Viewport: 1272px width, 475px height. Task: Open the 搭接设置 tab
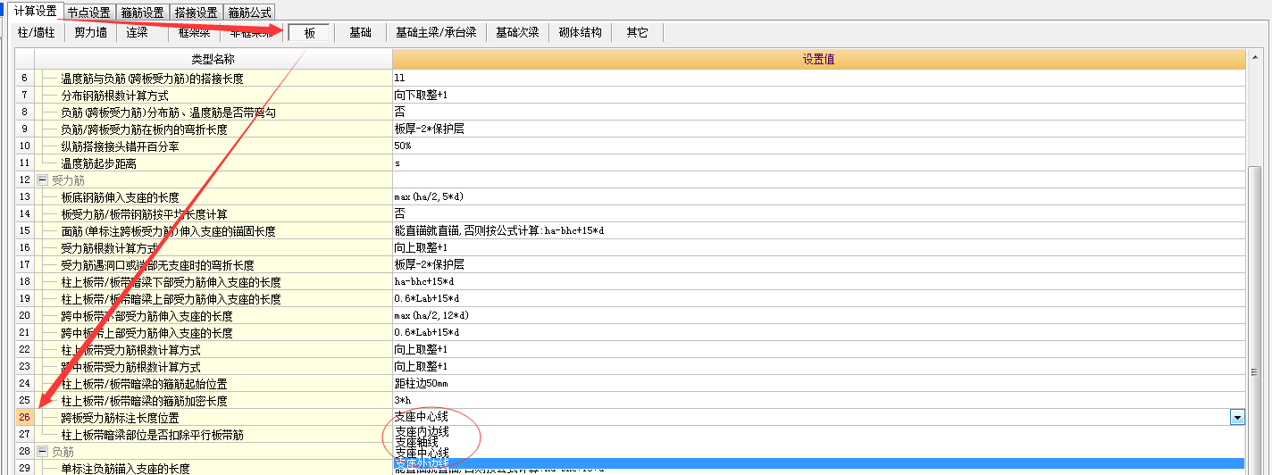(x=197, y=12)
